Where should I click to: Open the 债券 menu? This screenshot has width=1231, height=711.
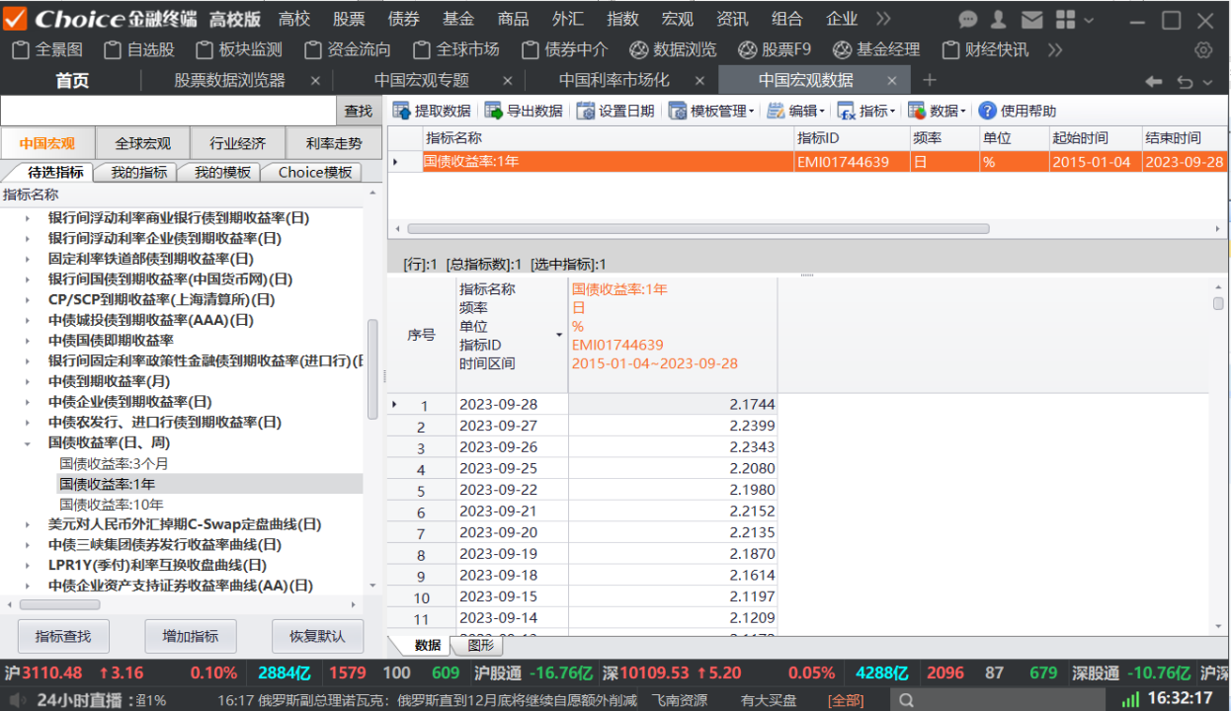pyautogui.click(x=403, y=20)
